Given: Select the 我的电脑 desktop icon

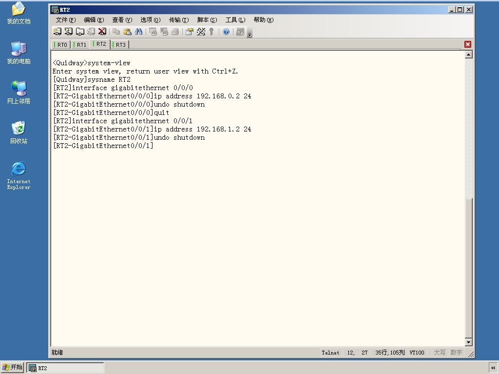Looking at the screenshot, I should [x=19, y=53].
